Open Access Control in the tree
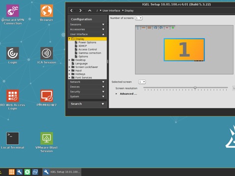Image resolution: width=235 pixels, height=176 pixels. click(x=88, y=49)
